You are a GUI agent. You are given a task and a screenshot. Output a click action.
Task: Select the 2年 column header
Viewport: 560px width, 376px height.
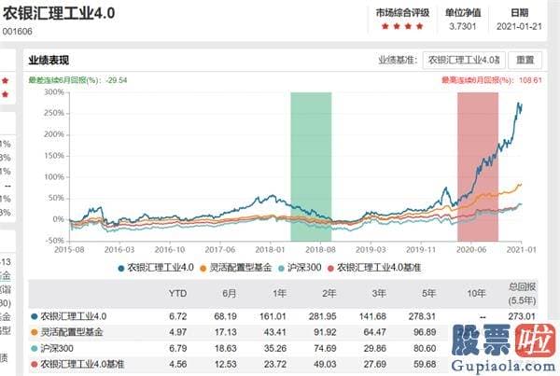(x=329, y=294)
